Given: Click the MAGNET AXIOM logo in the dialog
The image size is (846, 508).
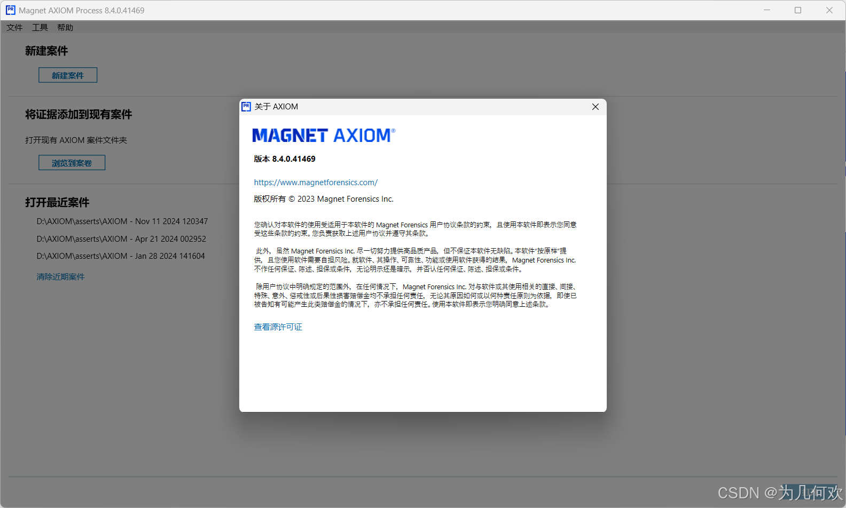Looking at the screenshot, I should pos(324,136).
